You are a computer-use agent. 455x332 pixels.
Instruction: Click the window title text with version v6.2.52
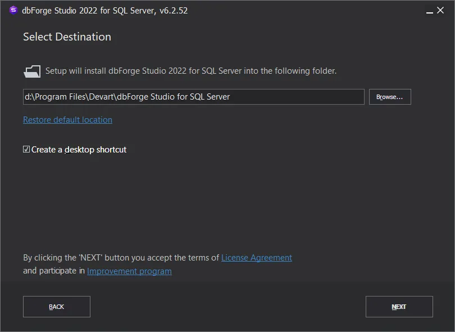(x=105, y=10)
